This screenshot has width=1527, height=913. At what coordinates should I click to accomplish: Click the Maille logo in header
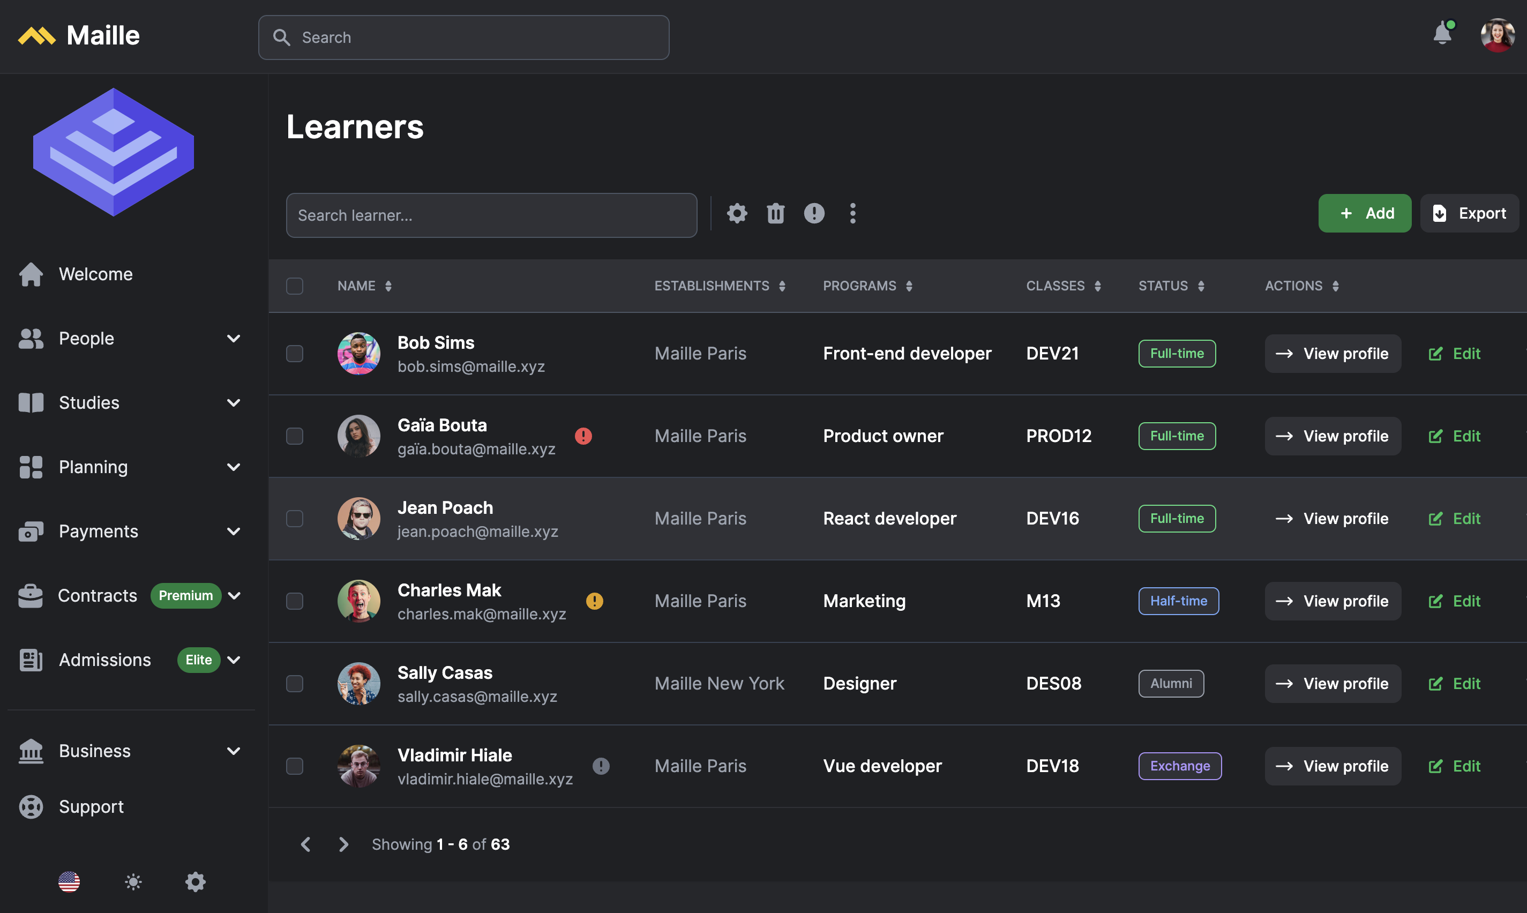point(79,36)
